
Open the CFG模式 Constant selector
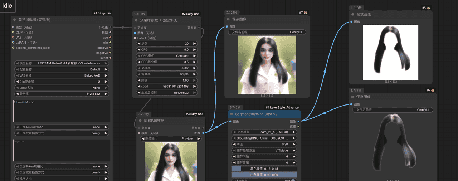167,56
